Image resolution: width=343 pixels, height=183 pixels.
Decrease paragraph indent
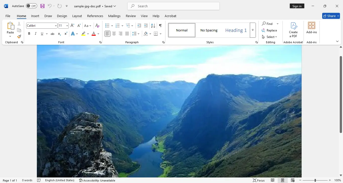click(139, 26)
